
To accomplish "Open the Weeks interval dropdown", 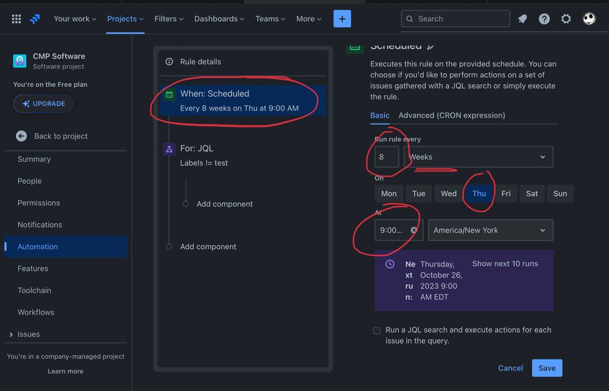I will (479, 157).
